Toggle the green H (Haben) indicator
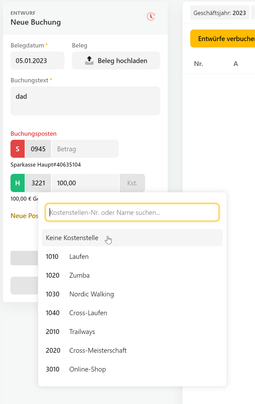Viewport: 255px width, 404px height. pyautogui.click(x=17, y=183)
